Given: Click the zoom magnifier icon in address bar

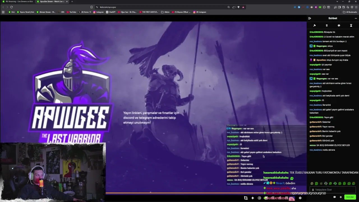Looking at the screenshot, I should click(229, 7).
